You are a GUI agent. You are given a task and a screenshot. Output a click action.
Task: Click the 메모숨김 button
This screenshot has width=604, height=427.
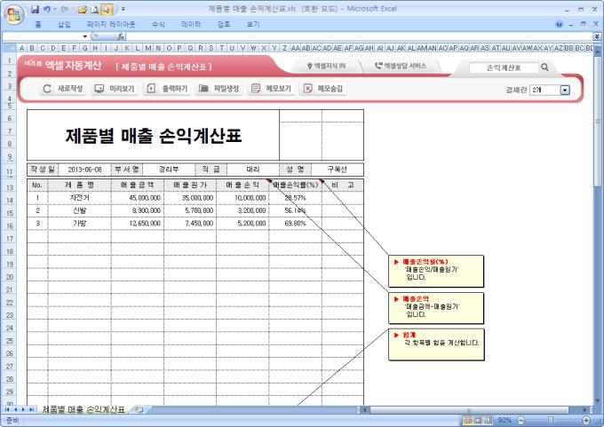click(322, 89)
